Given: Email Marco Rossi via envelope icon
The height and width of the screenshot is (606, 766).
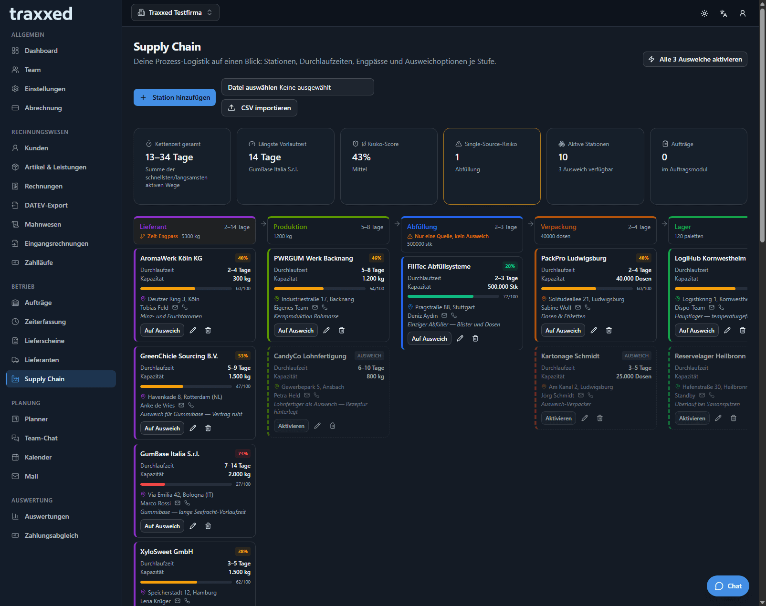Looking at the screenshot, I should click(178, 503).
